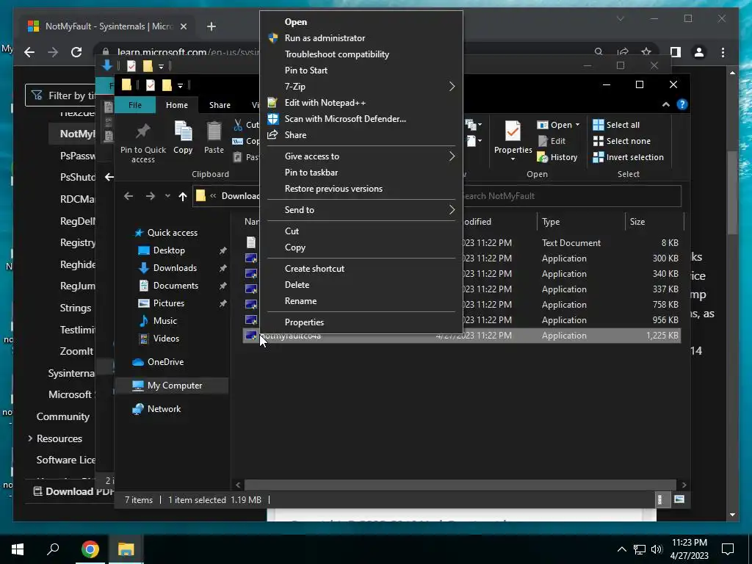Screen dimensions: 752x564
Task: Click Select none in the ribbon
Action: coord(621,141)
